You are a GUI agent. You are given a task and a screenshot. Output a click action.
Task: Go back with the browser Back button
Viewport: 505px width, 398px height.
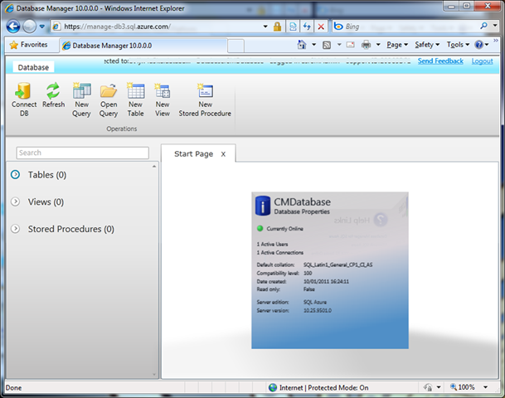click(x=13, y=27)
